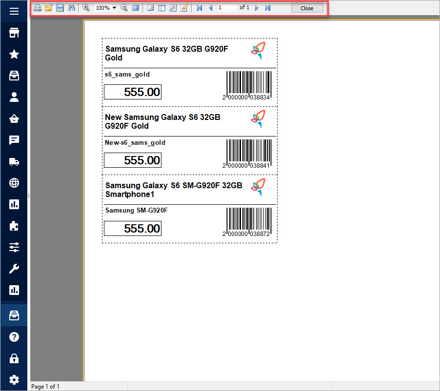The height and width of the screenshot is (391, 440).
Task: Go to the previous page
Action: (211, 8)
